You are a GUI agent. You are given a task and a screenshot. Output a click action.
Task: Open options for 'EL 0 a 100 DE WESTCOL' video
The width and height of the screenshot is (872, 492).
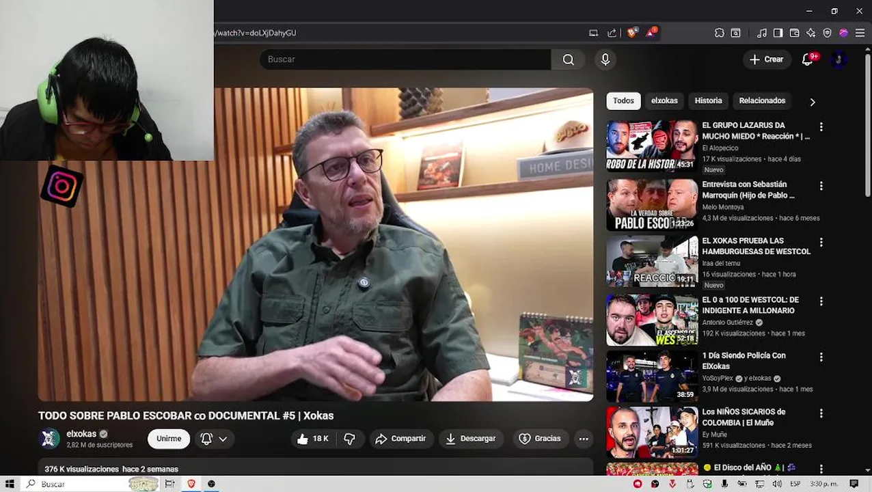pos(821,301)
